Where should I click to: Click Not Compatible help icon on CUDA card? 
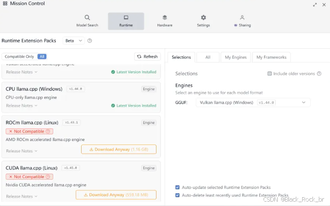[x=48, y=177]
